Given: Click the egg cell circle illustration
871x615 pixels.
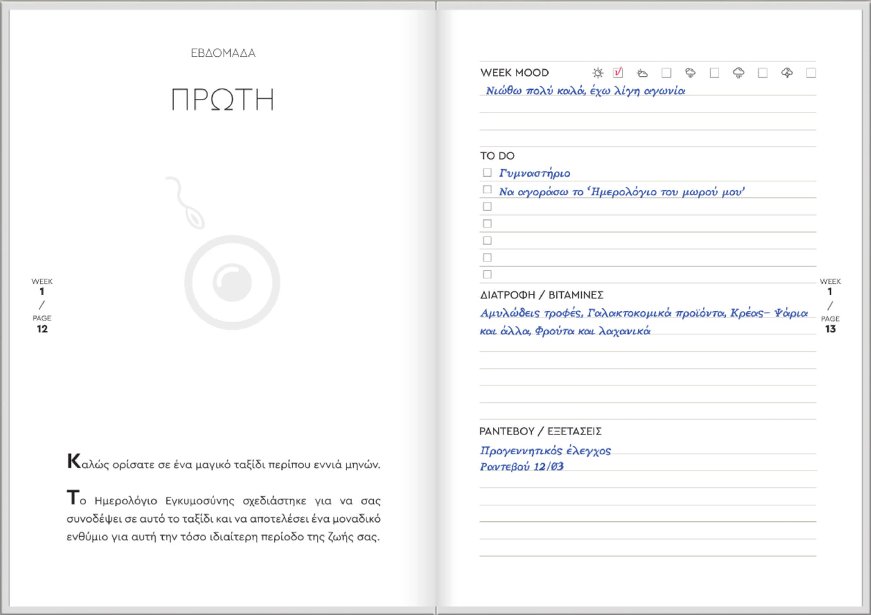Looking at the screenshot, I should click(x=232, y=283).
